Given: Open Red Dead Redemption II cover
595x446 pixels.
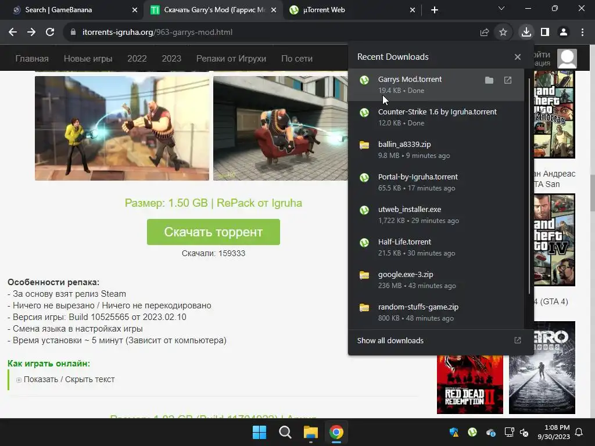Looking at the screenshot, I should pyautogui.click(x=469, y=384).
